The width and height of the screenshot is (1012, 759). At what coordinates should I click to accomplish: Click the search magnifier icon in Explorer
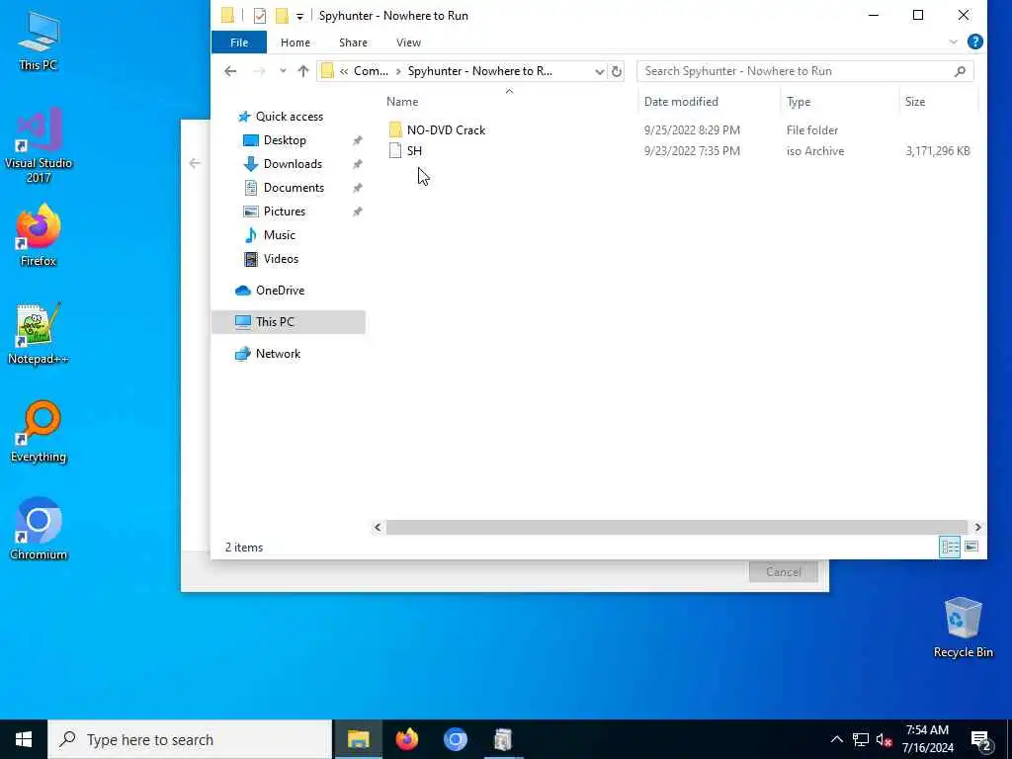point(960,71)
